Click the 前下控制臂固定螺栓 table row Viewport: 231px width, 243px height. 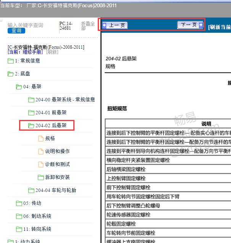pos(168,187)
